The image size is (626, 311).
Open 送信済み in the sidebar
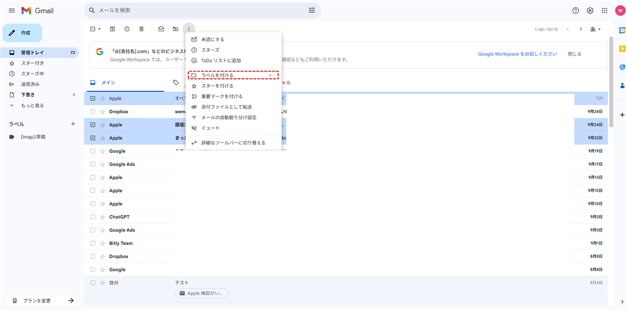[40, 84]
